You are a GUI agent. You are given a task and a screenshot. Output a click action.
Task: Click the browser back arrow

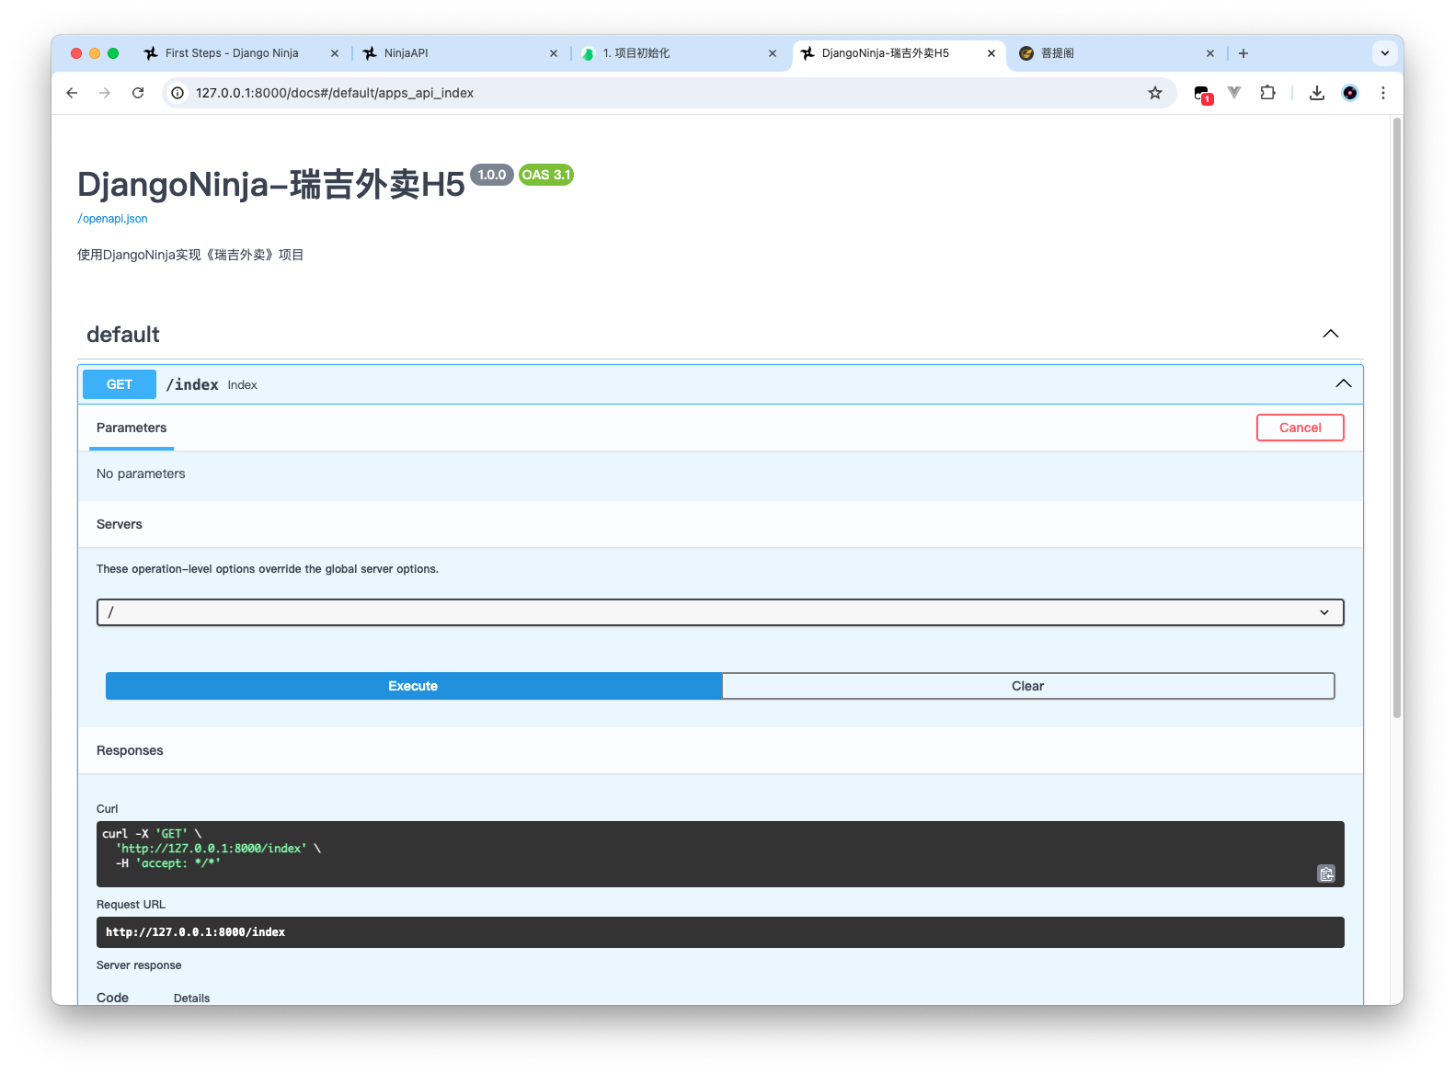[x=72, y=93]
